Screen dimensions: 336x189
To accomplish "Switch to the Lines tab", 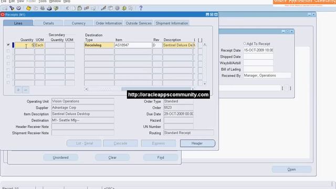I will coord(18,23).
